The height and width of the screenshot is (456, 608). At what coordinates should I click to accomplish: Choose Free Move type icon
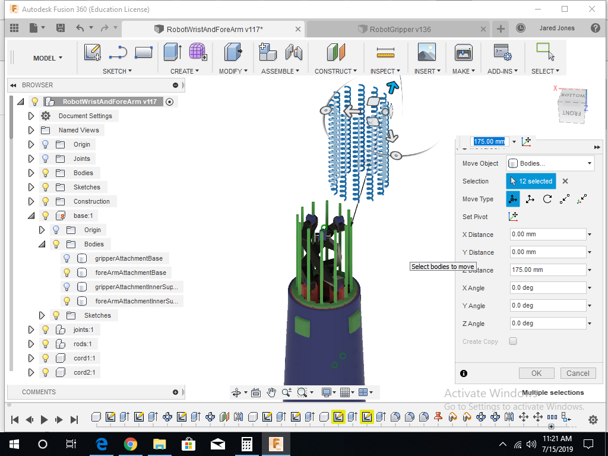512,199
